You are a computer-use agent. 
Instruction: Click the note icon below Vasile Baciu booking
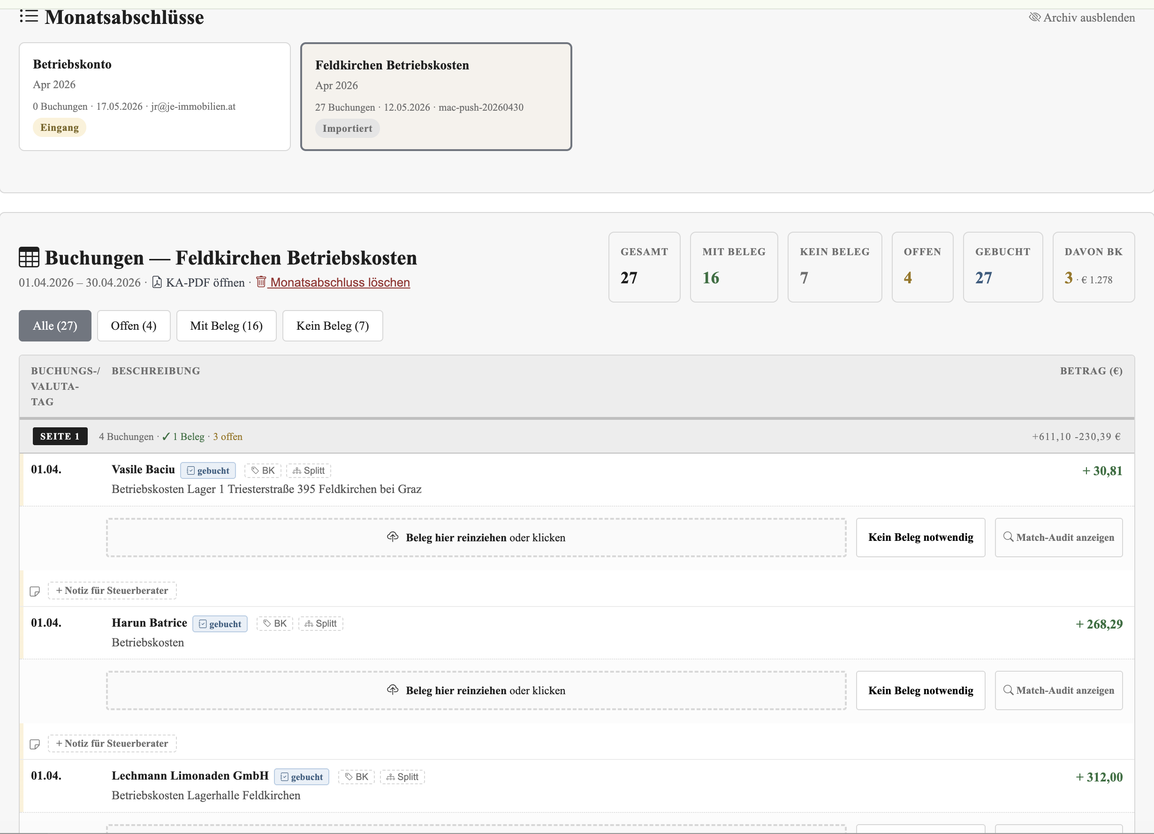point(35,591)
